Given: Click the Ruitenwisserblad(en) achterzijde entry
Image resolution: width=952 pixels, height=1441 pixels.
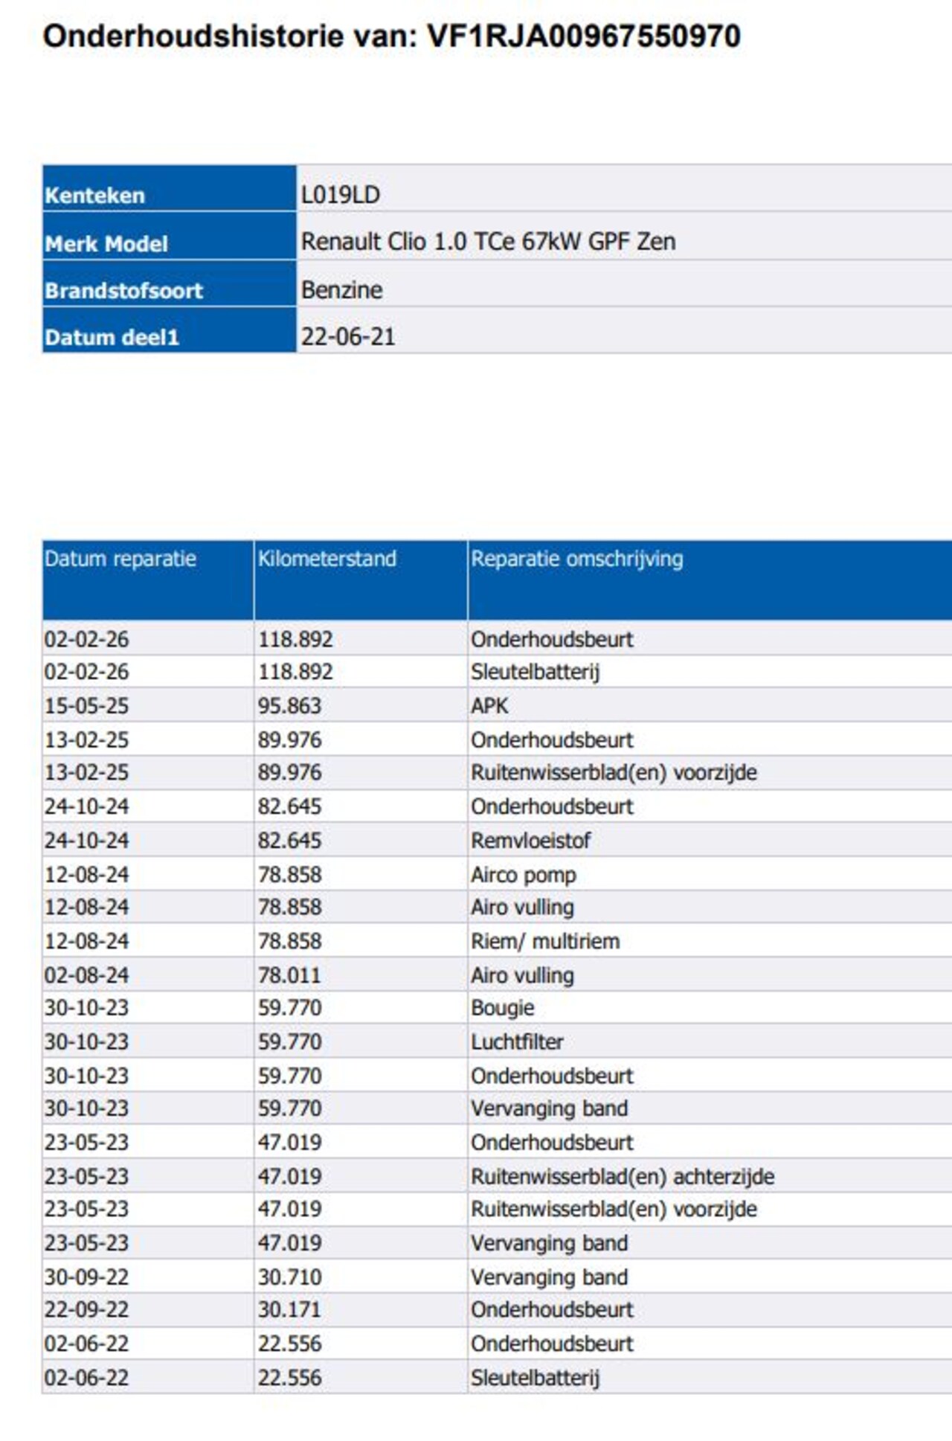Looking at the screenshot, I should pyautogui.click(x=622, y=1176).
